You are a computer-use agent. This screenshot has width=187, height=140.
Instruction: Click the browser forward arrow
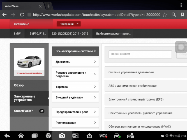[13, 15]
